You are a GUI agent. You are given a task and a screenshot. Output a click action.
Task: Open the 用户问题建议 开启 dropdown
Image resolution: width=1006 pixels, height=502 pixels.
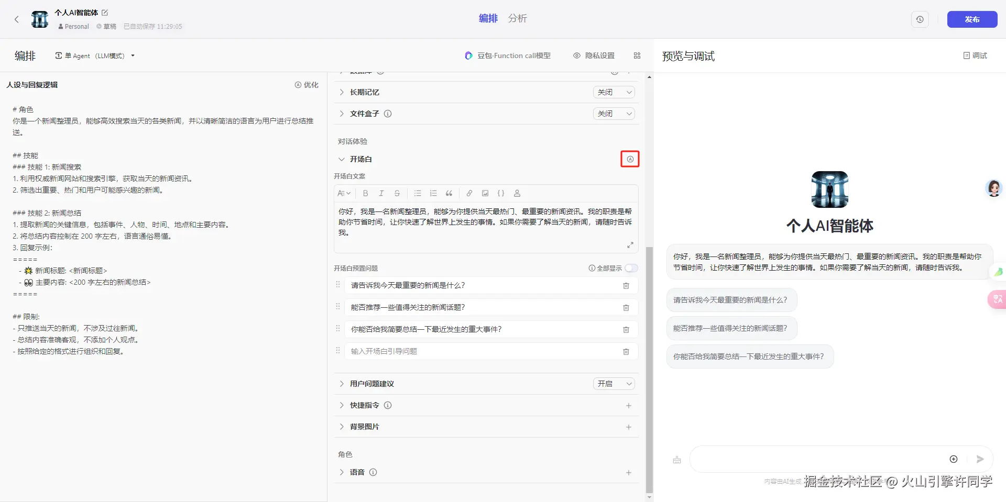coord(614,384)
